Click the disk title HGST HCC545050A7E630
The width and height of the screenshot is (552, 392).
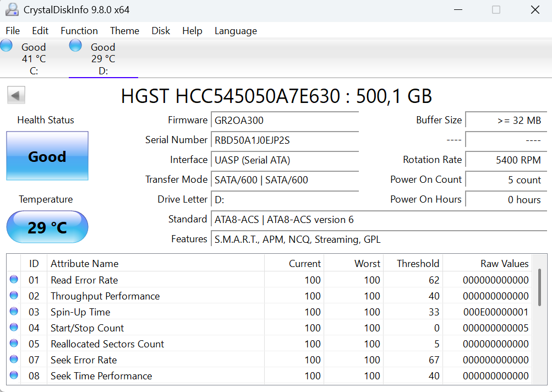click(276, 96)
